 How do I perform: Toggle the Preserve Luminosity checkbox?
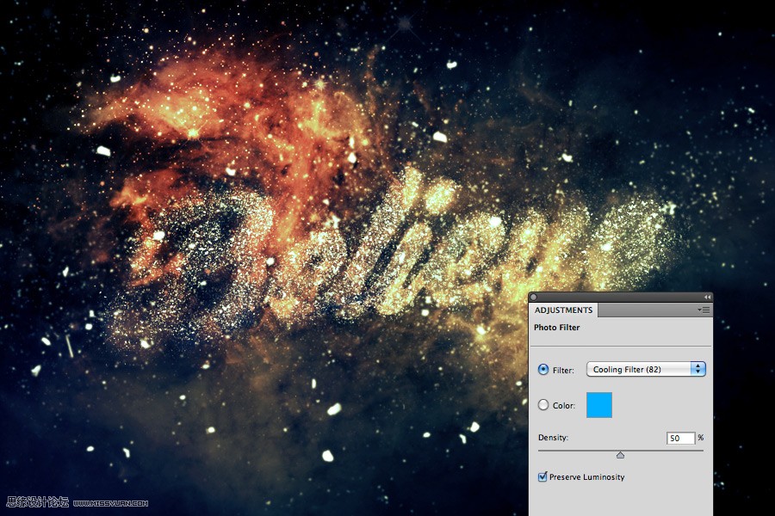tap(542, 476)
